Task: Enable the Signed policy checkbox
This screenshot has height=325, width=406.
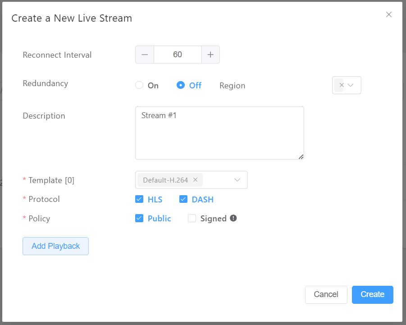Action: [x=192, y=218]
